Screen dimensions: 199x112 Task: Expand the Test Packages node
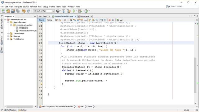[8, 33]
